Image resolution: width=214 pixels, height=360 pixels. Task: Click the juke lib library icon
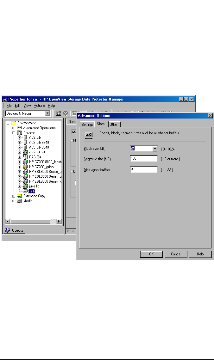pyautogui.click(x=25, y=186)
